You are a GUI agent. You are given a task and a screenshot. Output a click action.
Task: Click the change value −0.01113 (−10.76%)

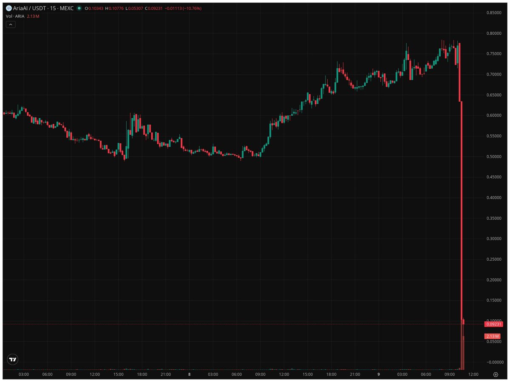(183, 8)
